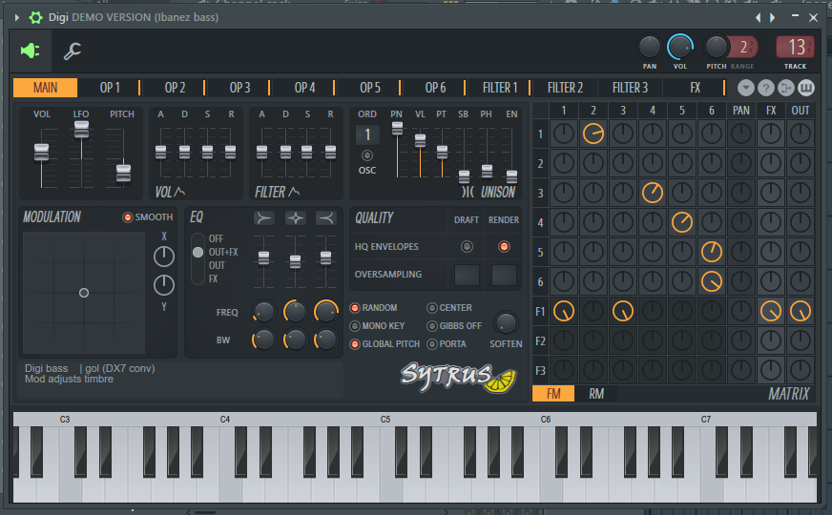This screenshot has width=832, height=515.
Task: Click the first EQ FREQ knob
Action: (x=263, y=312)
